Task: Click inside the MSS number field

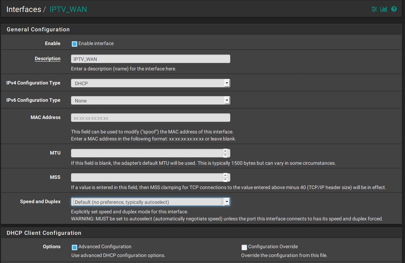Action: point(147,177)
